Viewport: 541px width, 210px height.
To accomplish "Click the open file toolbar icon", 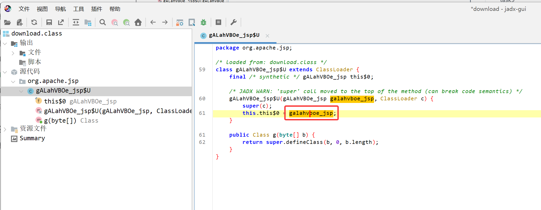I will point(7,23).
